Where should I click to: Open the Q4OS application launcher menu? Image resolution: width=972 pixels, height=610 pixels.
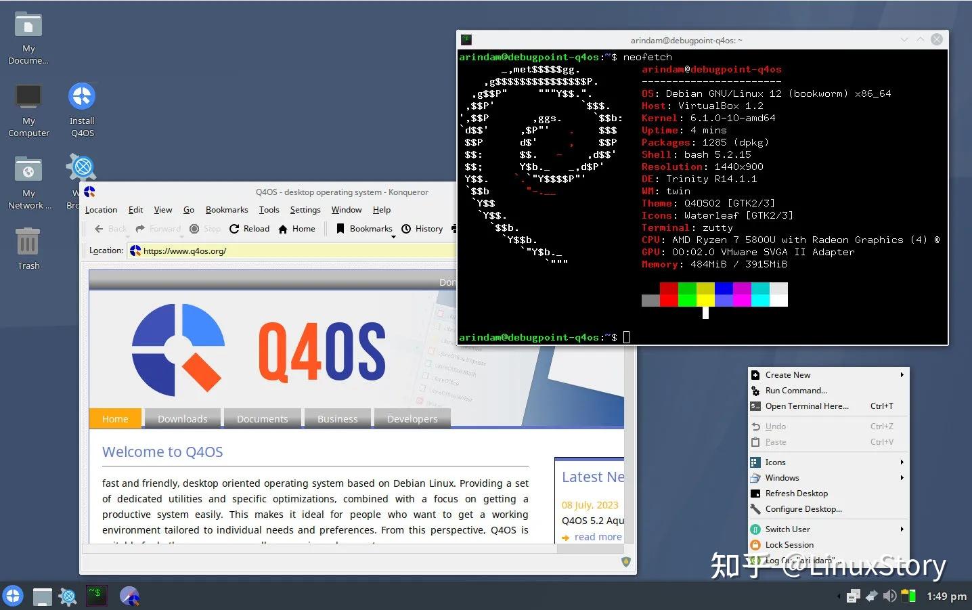click(12, 596)
